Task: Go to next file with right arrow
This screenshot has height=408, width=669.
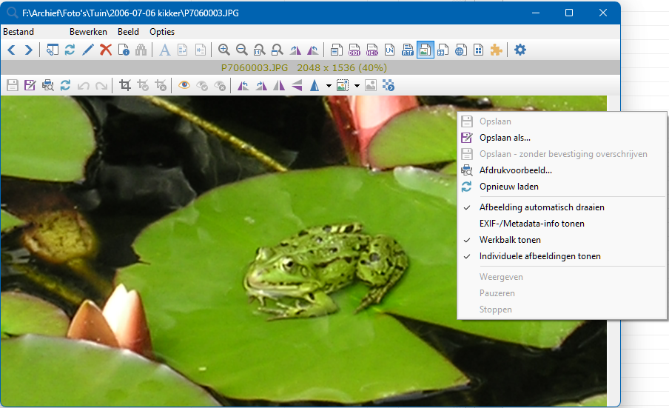Action: click(x=29, y=50)
